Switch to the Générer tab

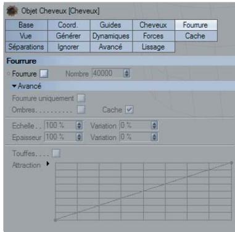tap(69, 36)
